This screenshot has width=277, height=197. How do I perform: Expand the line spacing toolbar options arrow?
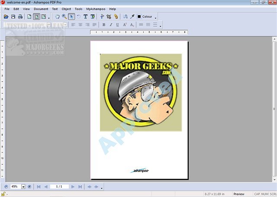pyautogui.click(x=161, y=26)
